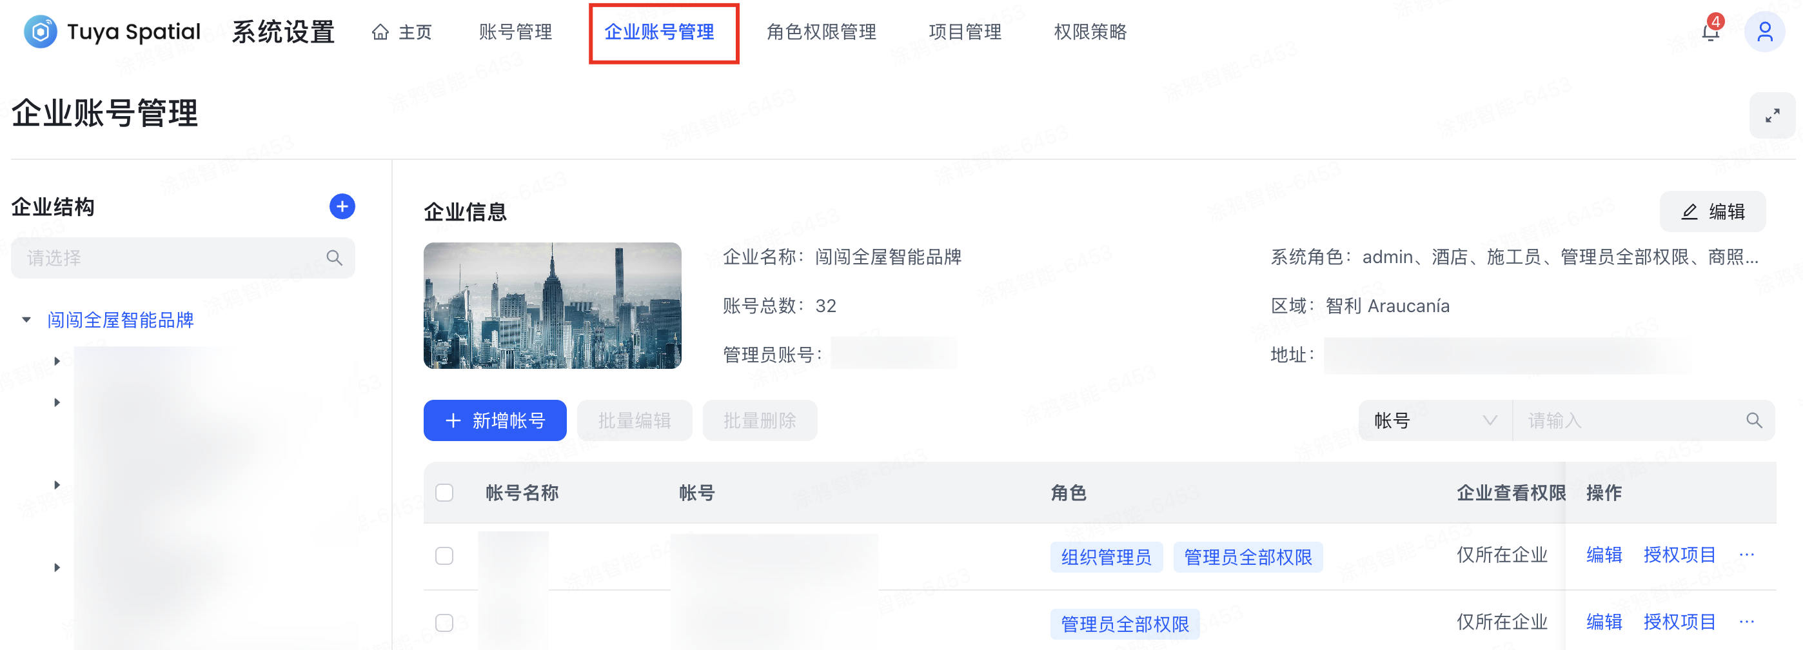
Task: Click the fullscreen expand icon
Action: pos(1773,115)
